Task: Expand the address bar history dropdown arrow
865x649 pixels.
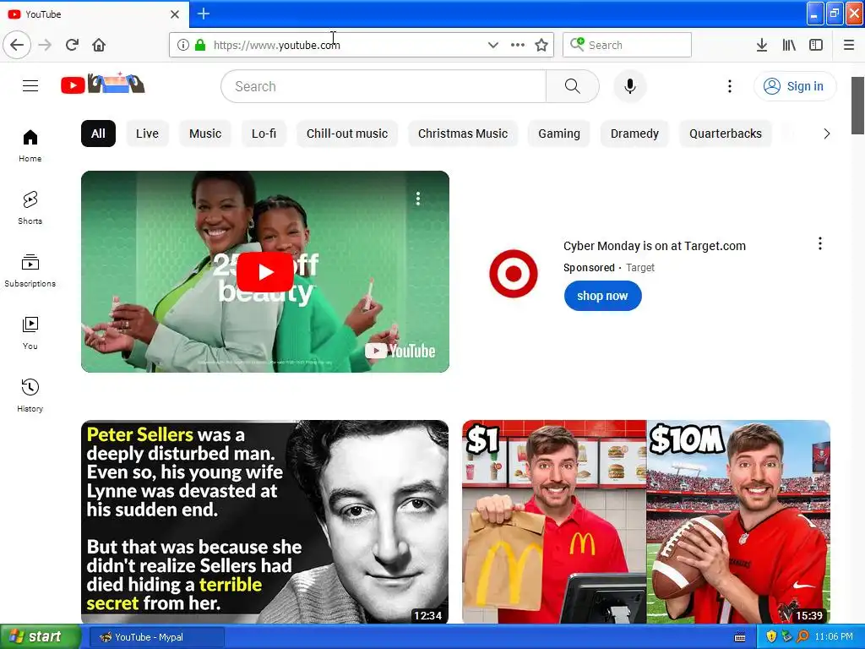Action: pos(492,45)
